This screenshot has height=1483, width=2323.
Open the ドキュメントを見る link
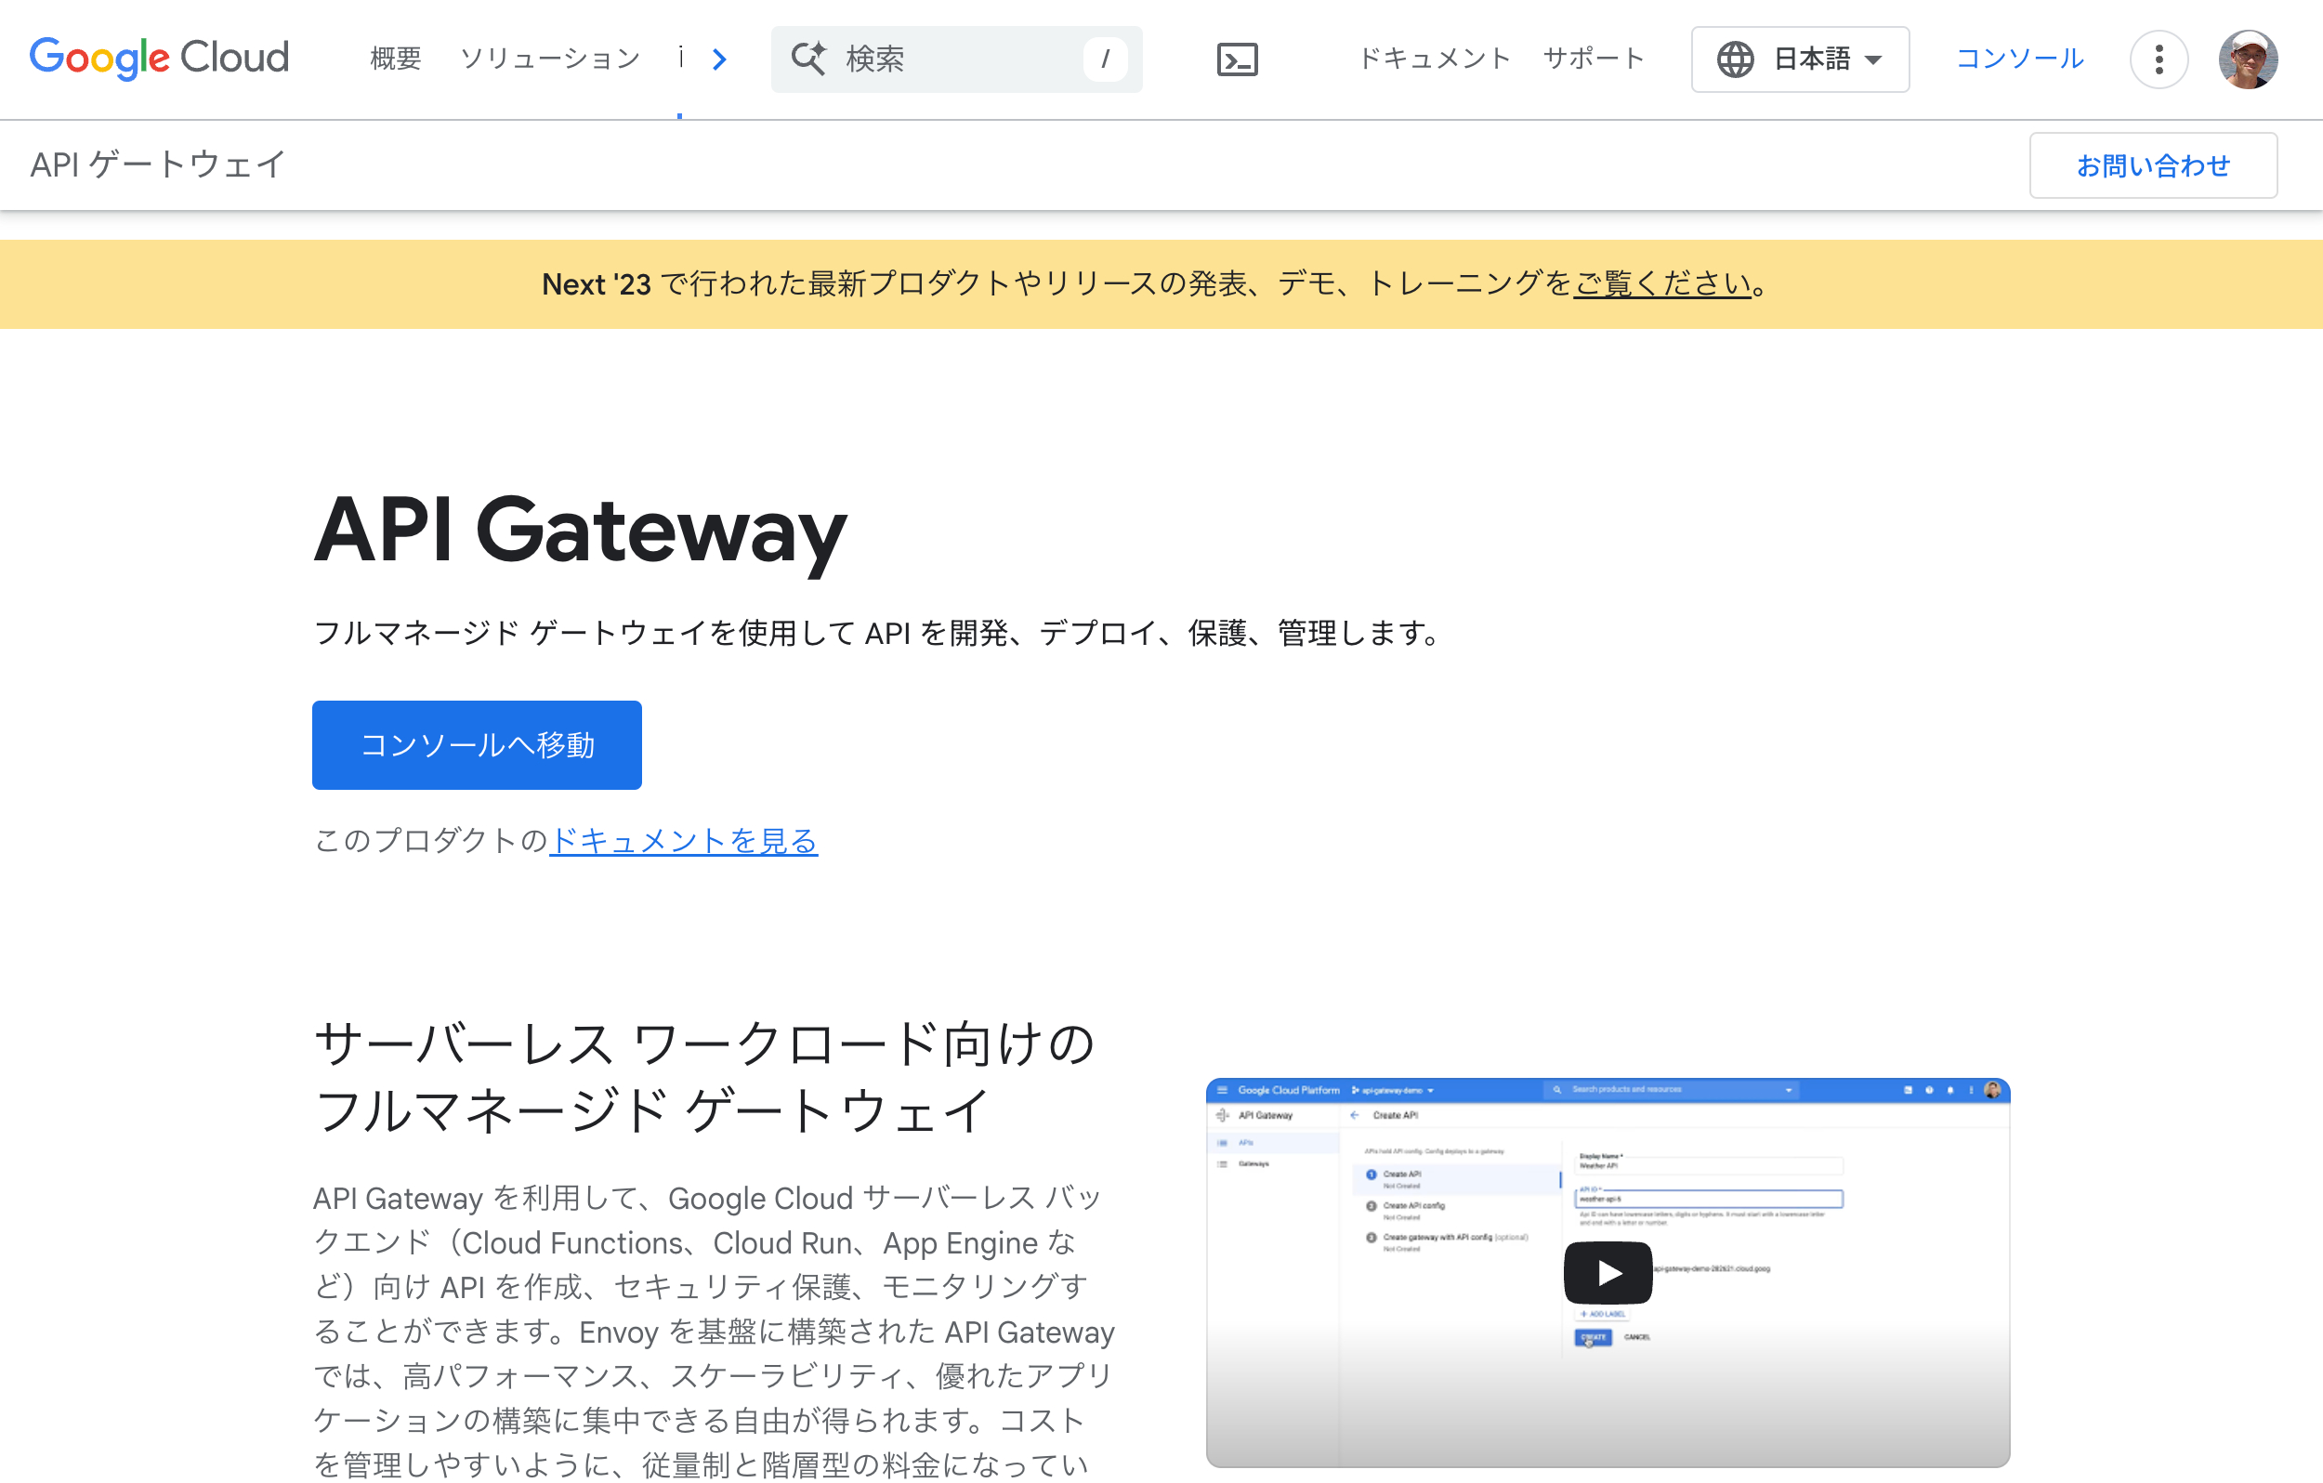pos(683,840)
